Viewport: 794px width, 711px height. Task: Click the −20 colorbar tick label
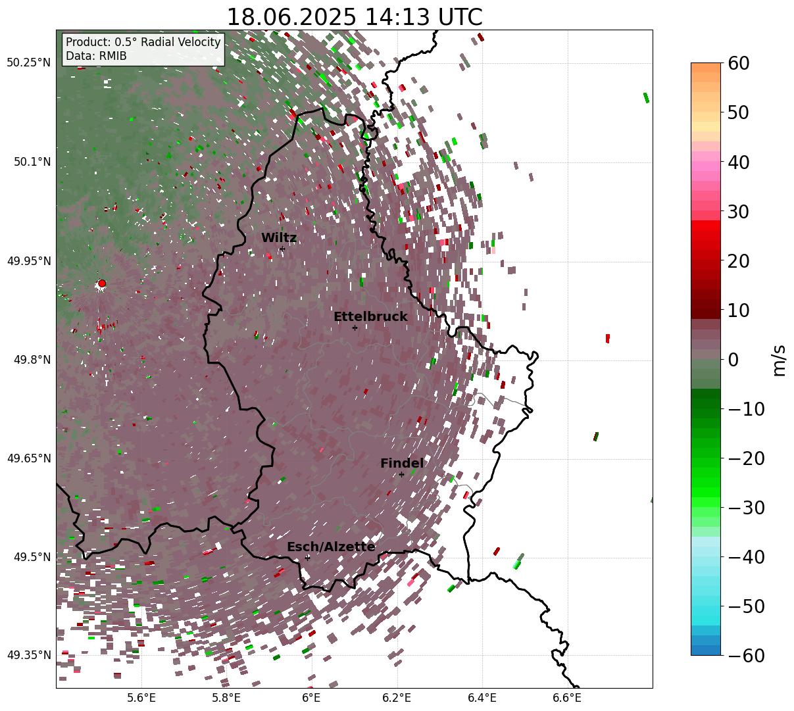[x=746, y=458]
